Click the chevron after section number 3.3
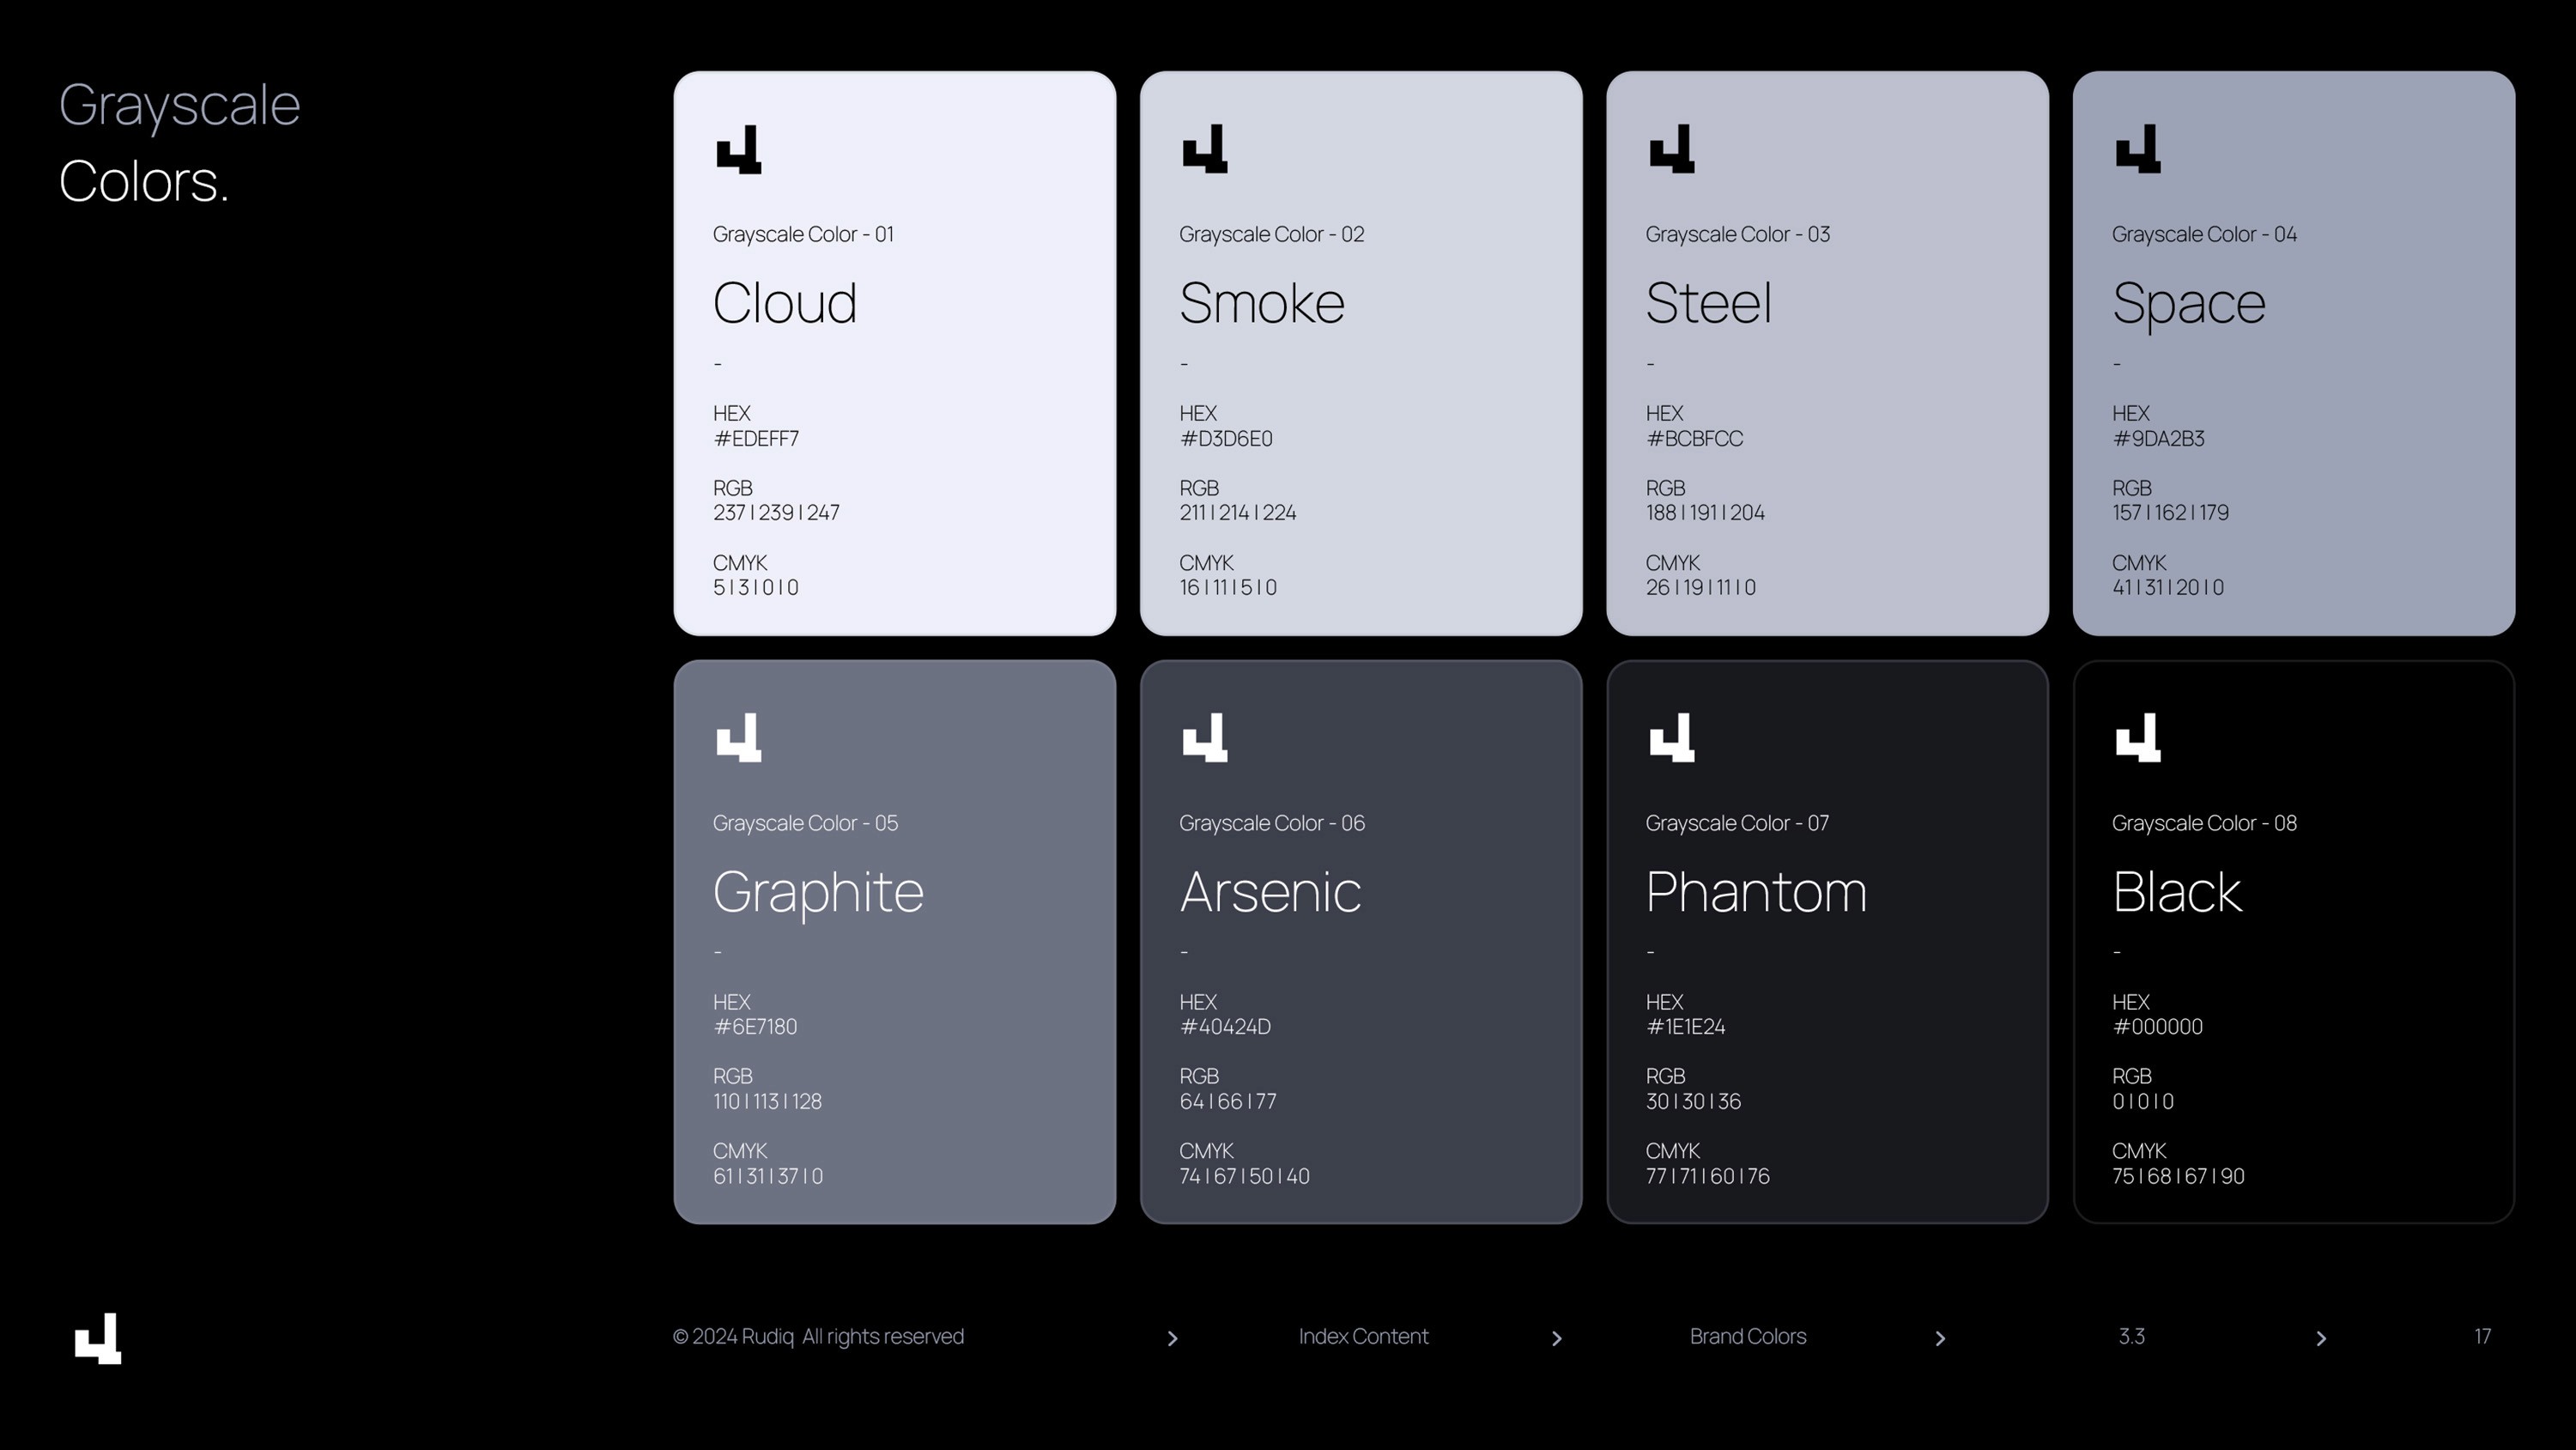 (2321, 1338)
